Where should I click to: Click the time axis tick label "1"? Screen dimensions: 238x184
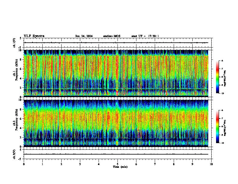pos(42,164)
